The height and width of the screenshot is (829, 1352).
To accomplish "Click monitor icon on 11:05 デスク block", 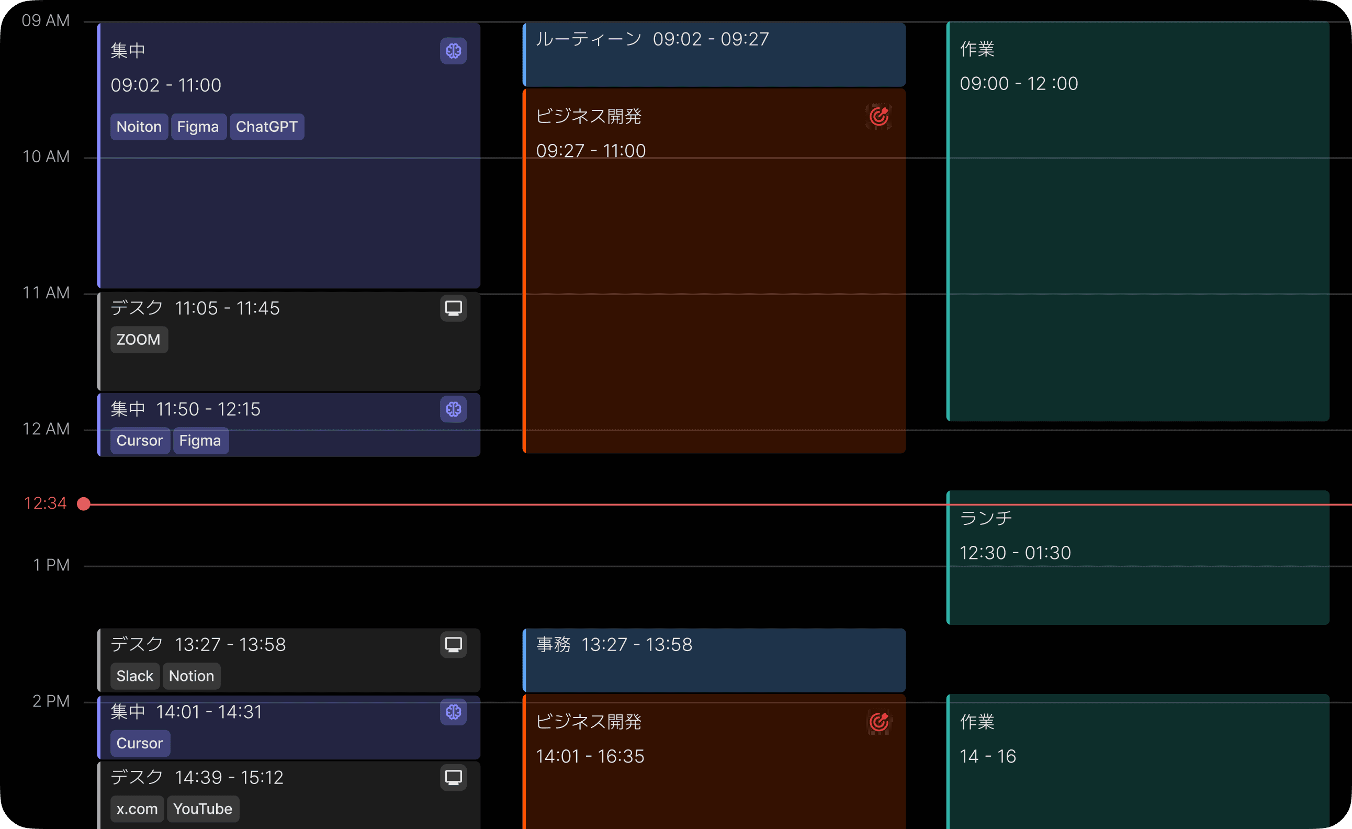I will click(453, 309).
